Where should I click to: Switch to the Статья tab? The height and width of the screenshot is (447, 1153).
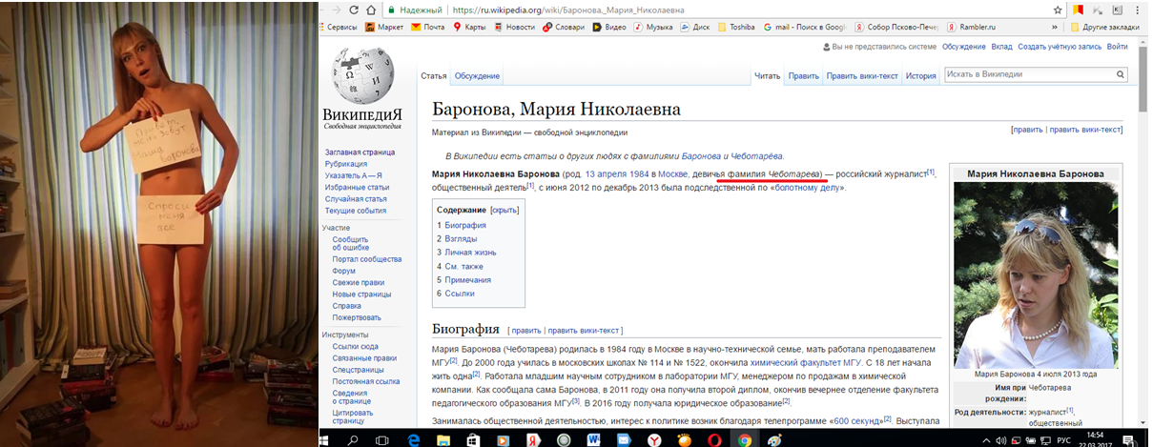pos(434,76)
